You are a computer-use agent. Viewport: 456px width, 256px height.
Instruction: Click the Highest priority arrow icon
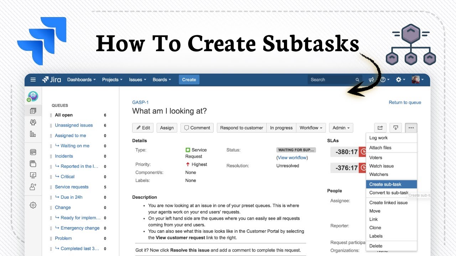(x=188, y=164)
